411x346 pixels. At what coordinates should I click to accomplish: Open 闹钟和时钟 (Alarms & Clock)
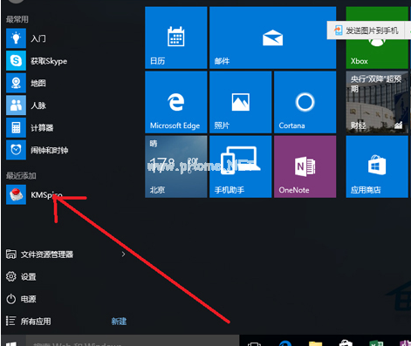(x=38, y=150)
